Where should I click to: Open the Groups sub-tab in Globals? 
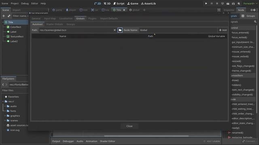(x=70, y=24)
